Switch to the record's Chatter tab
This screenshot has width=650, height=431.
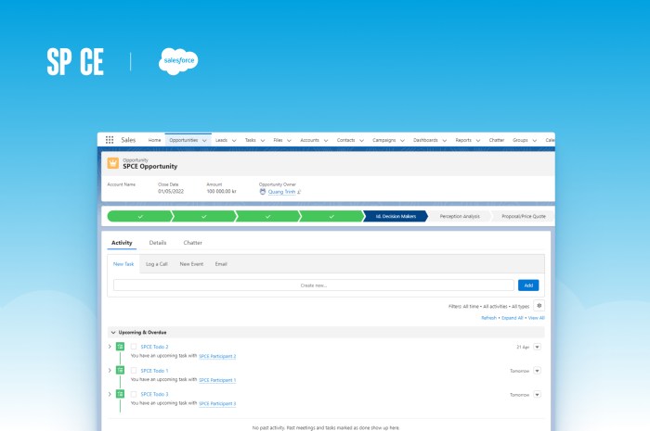[193, 243]
